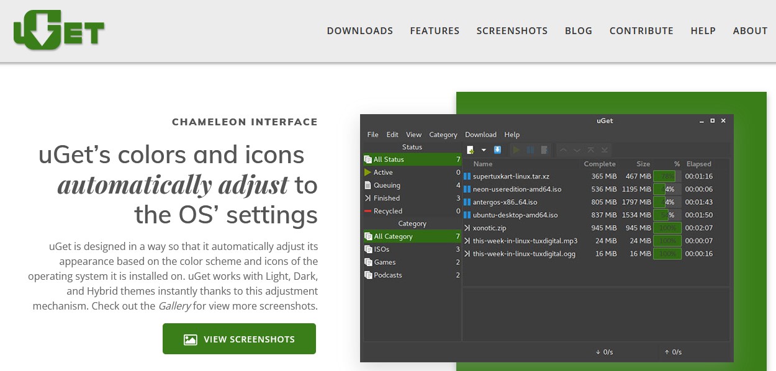Click the Move to Top toolbar icon
Screen dimensions: 776x371
click(x=590, y=150)
